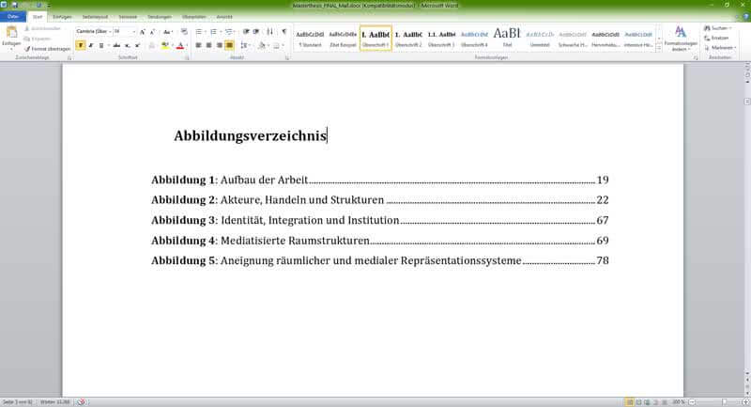751x407 pixels.
Task: Switch to the Sendungen ribbon tab
Action: click(160, 17)
